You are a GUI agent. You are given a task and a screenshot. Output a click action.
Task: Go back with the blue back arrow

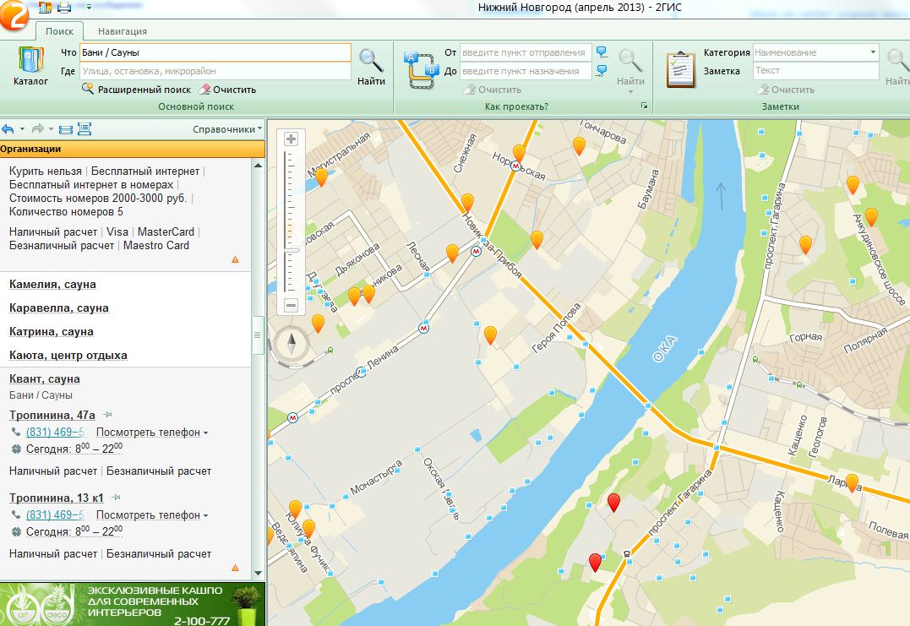pyautogui.click(x=8, y=129)
